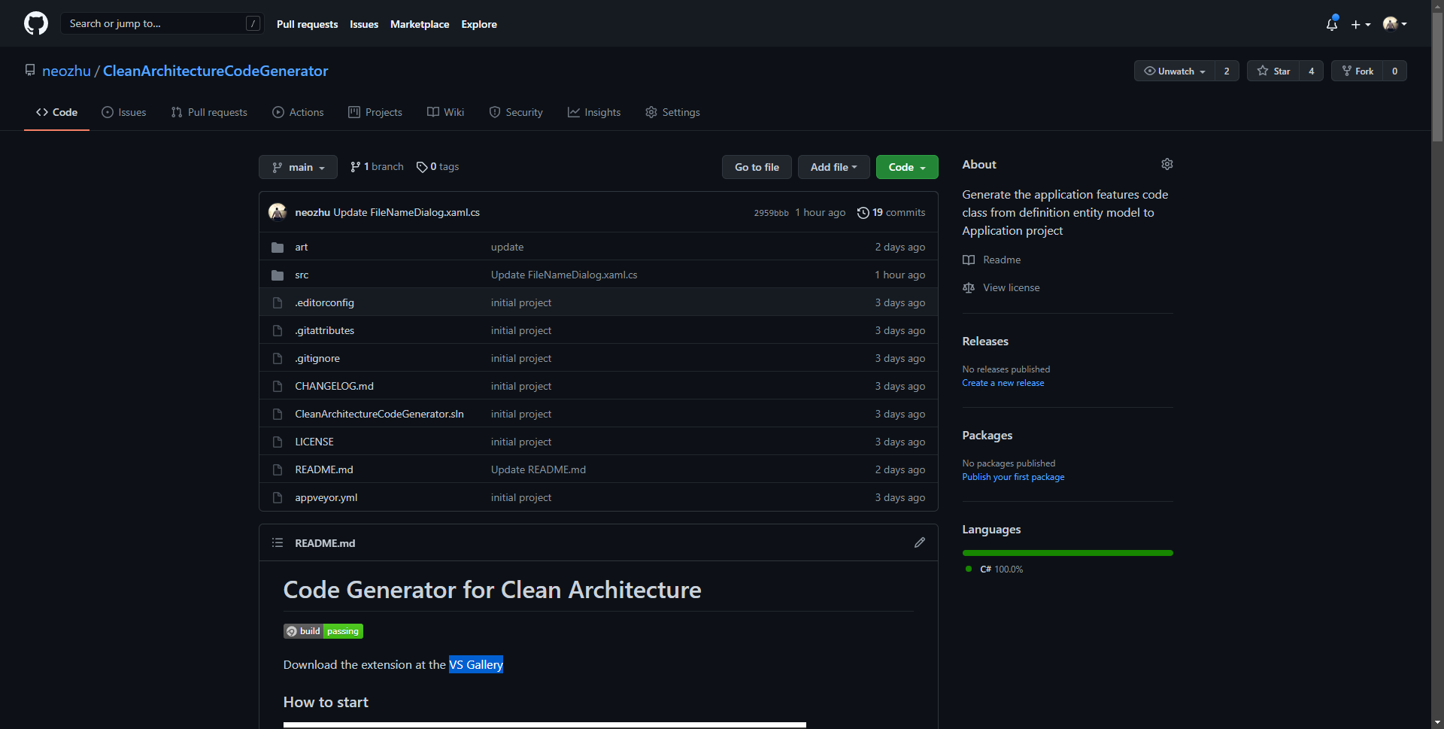Open the main branch selector dropdown

(x=298, y=167)
